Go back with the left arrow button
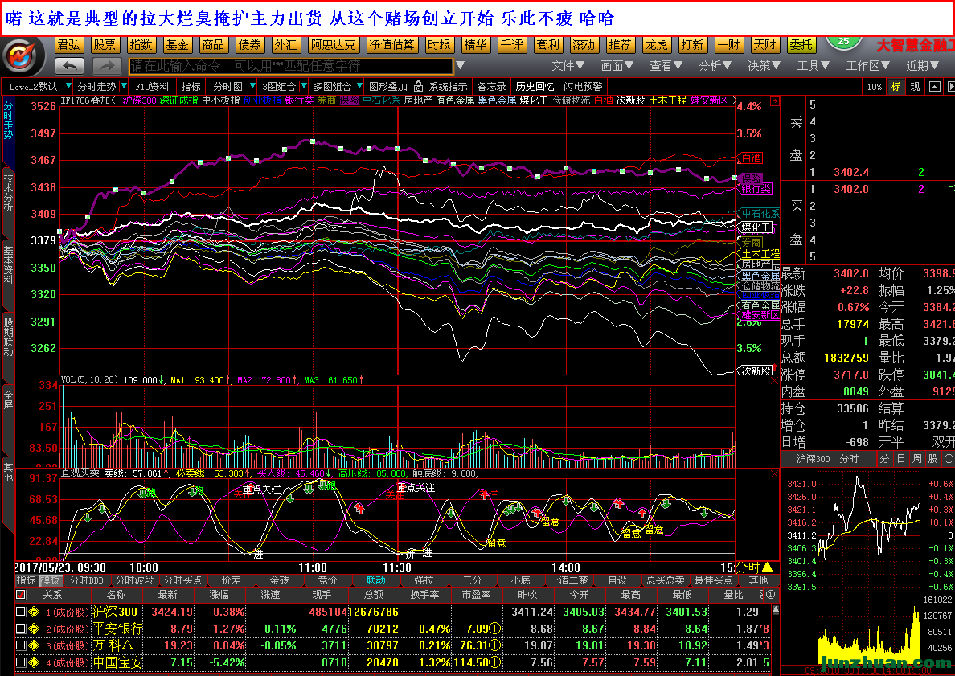Viewport: 955px width, 676px height. [69, 66]
